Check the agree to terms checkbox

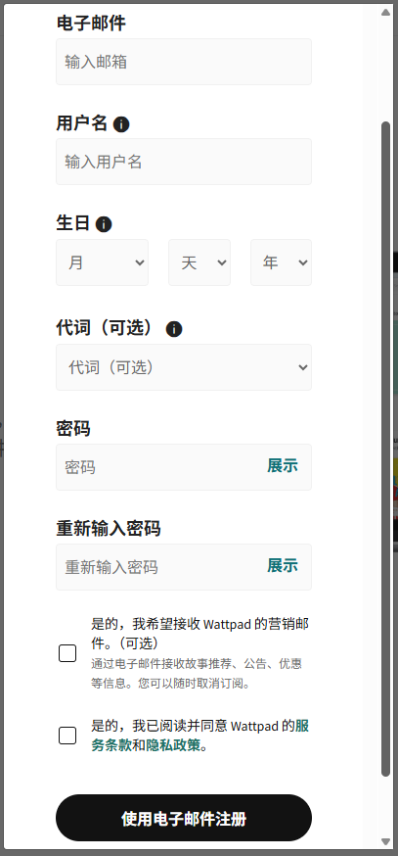click(67, 736)
